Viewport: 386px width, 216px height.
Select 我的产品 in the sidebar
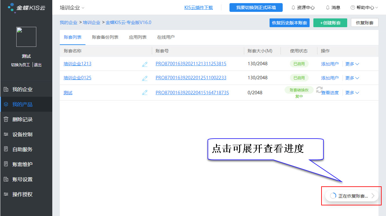(x=26, y=105)
